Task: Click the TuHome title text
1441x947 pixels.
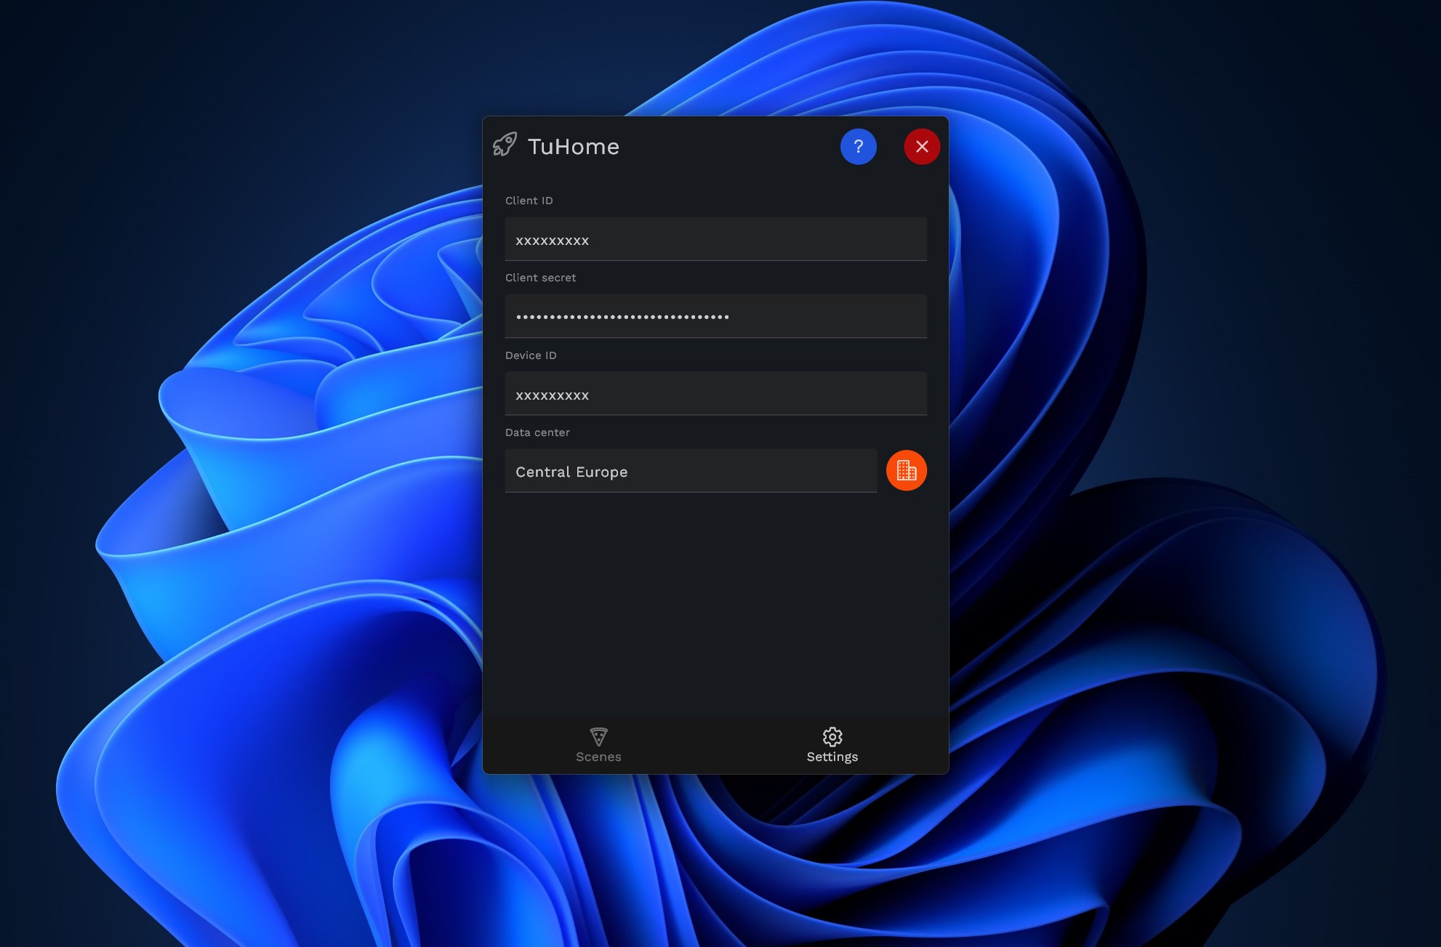Action: click(573, 147)
